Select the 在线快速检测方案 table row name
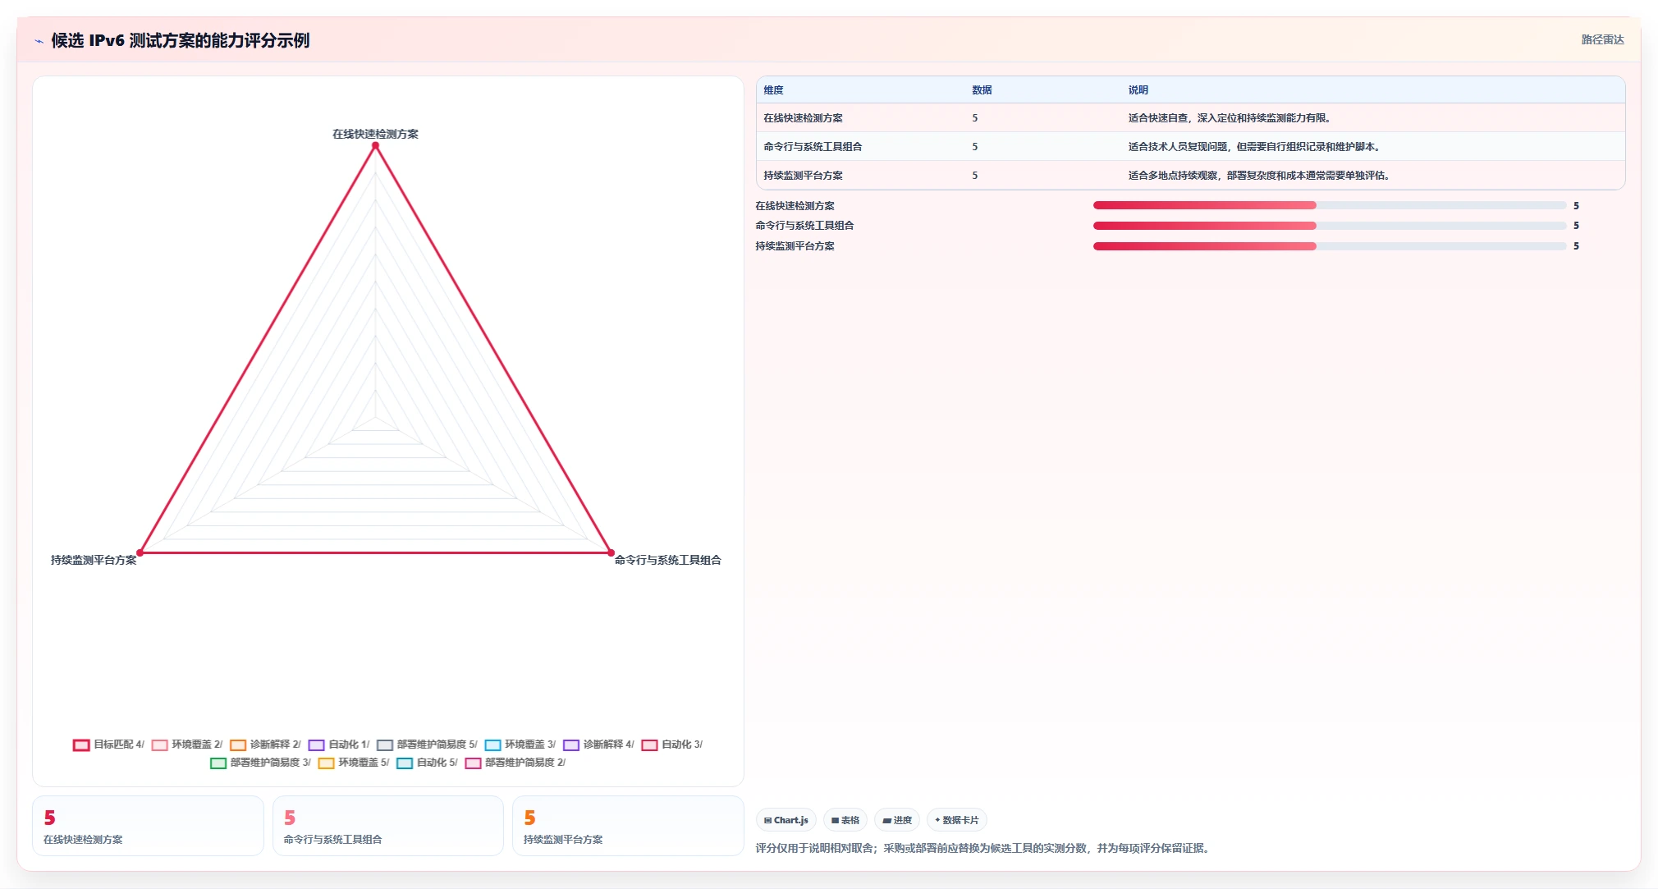 (x=804, y=118)
